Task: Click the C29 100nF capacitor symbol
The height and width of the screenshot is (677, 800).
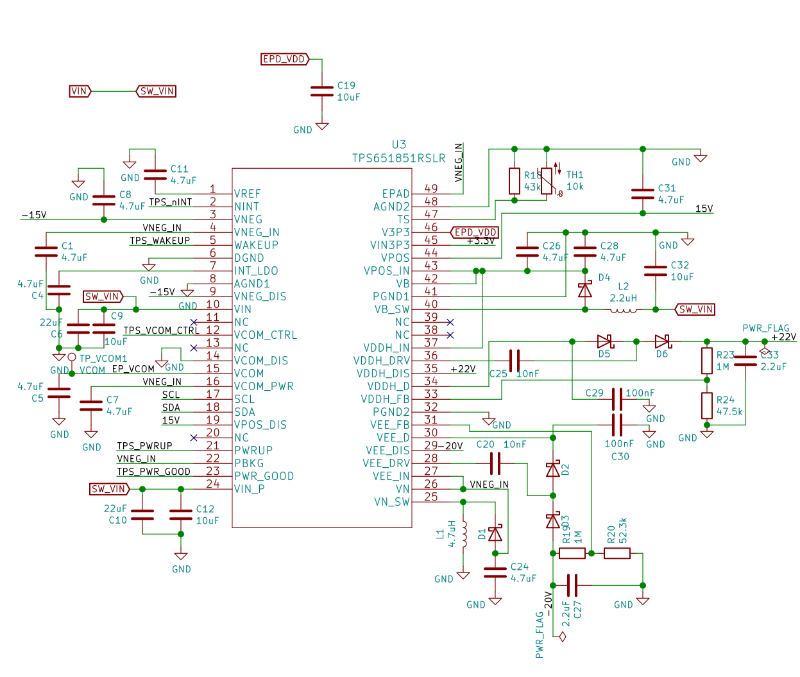Action: pyautogui.click(x=617, y=399)
